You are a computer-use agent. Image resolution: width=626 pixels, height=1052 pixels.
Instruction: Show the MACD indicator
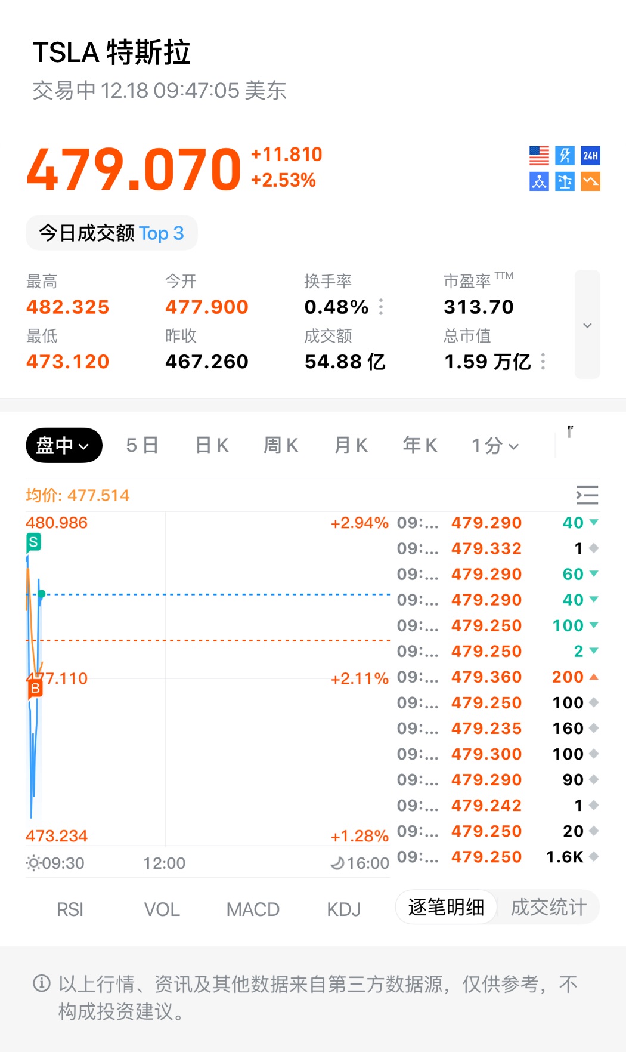(253, 909)
